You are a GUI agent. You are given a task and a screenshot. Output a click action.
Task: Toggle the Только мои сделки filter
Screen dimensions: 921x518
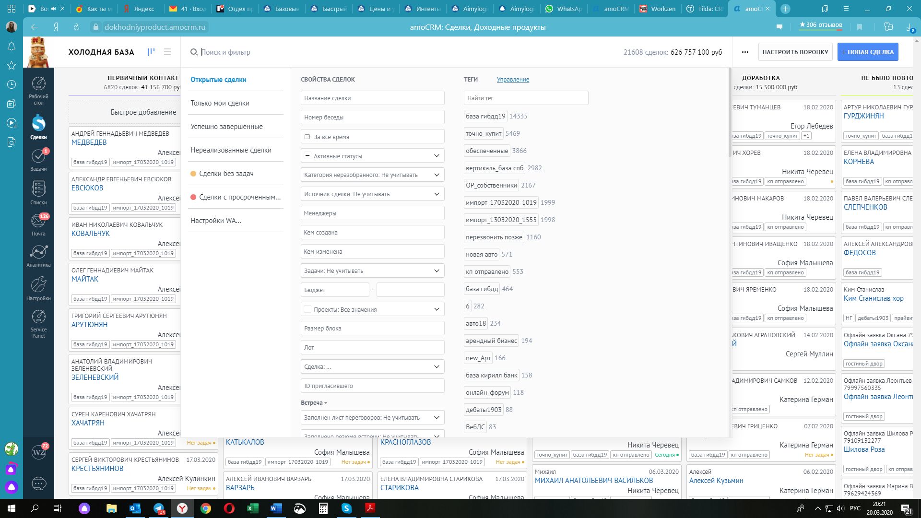click(x=221, y=103)
